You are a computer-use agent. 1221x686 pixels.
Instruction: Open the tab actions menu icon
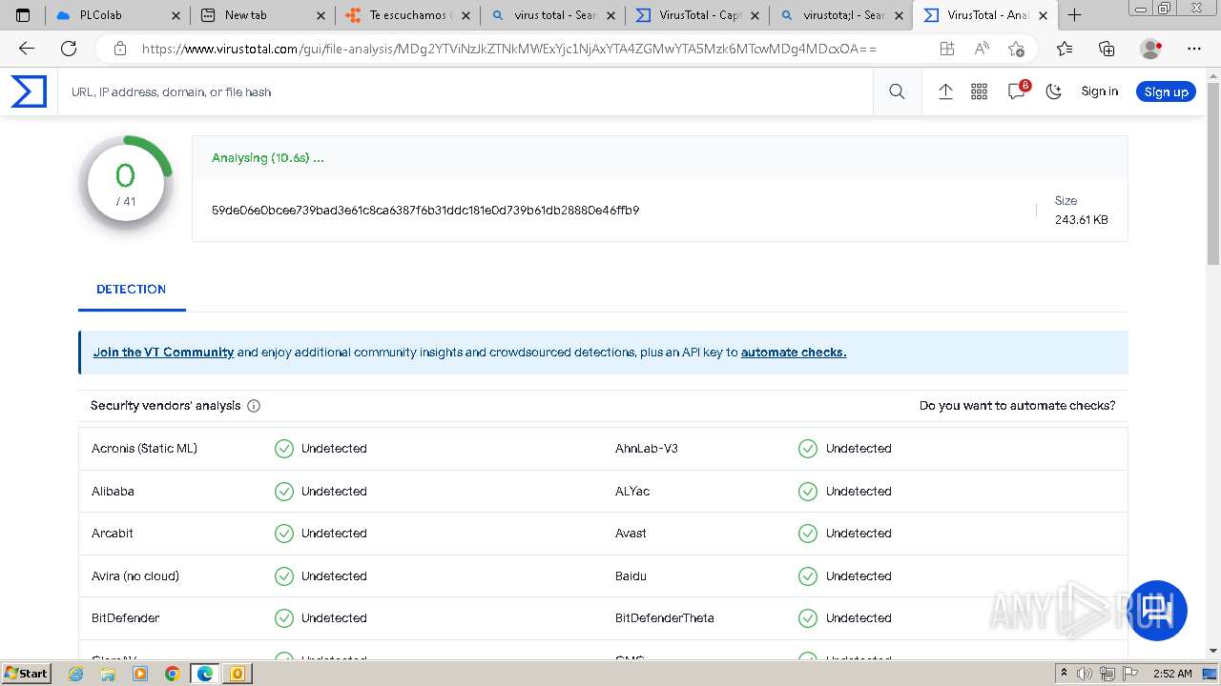tap(23, 15)
